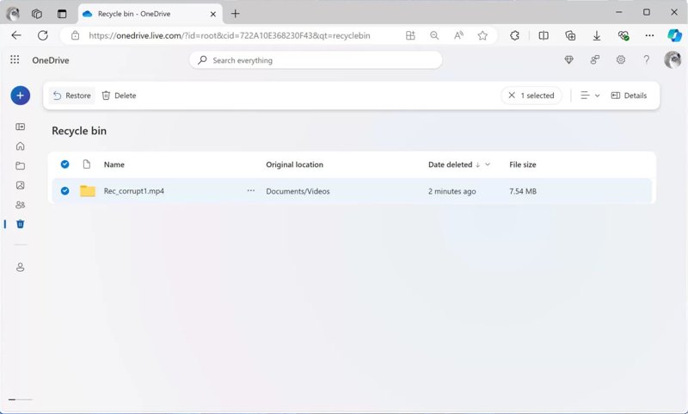Select Recycle bin icon in the sidebar
This screenshot has width=688, height=414.
20,224
